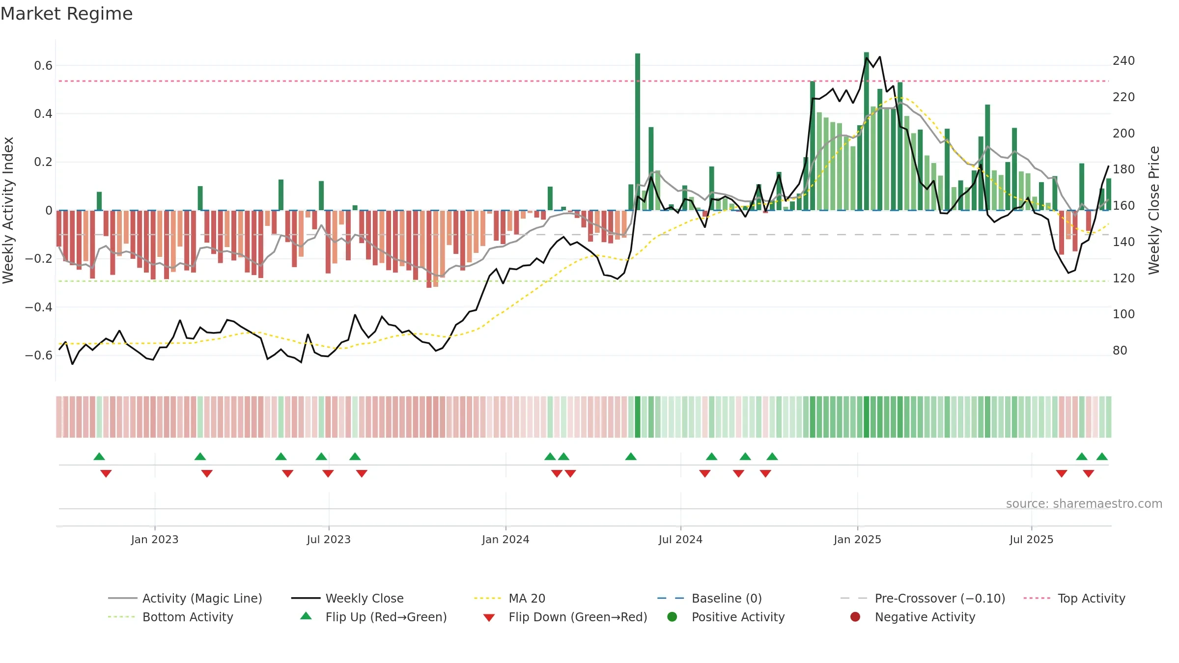This screenshot has height=663, width=1179.
Task: Hide the Top Activity threshold line
Action: tap(1074, 598)
